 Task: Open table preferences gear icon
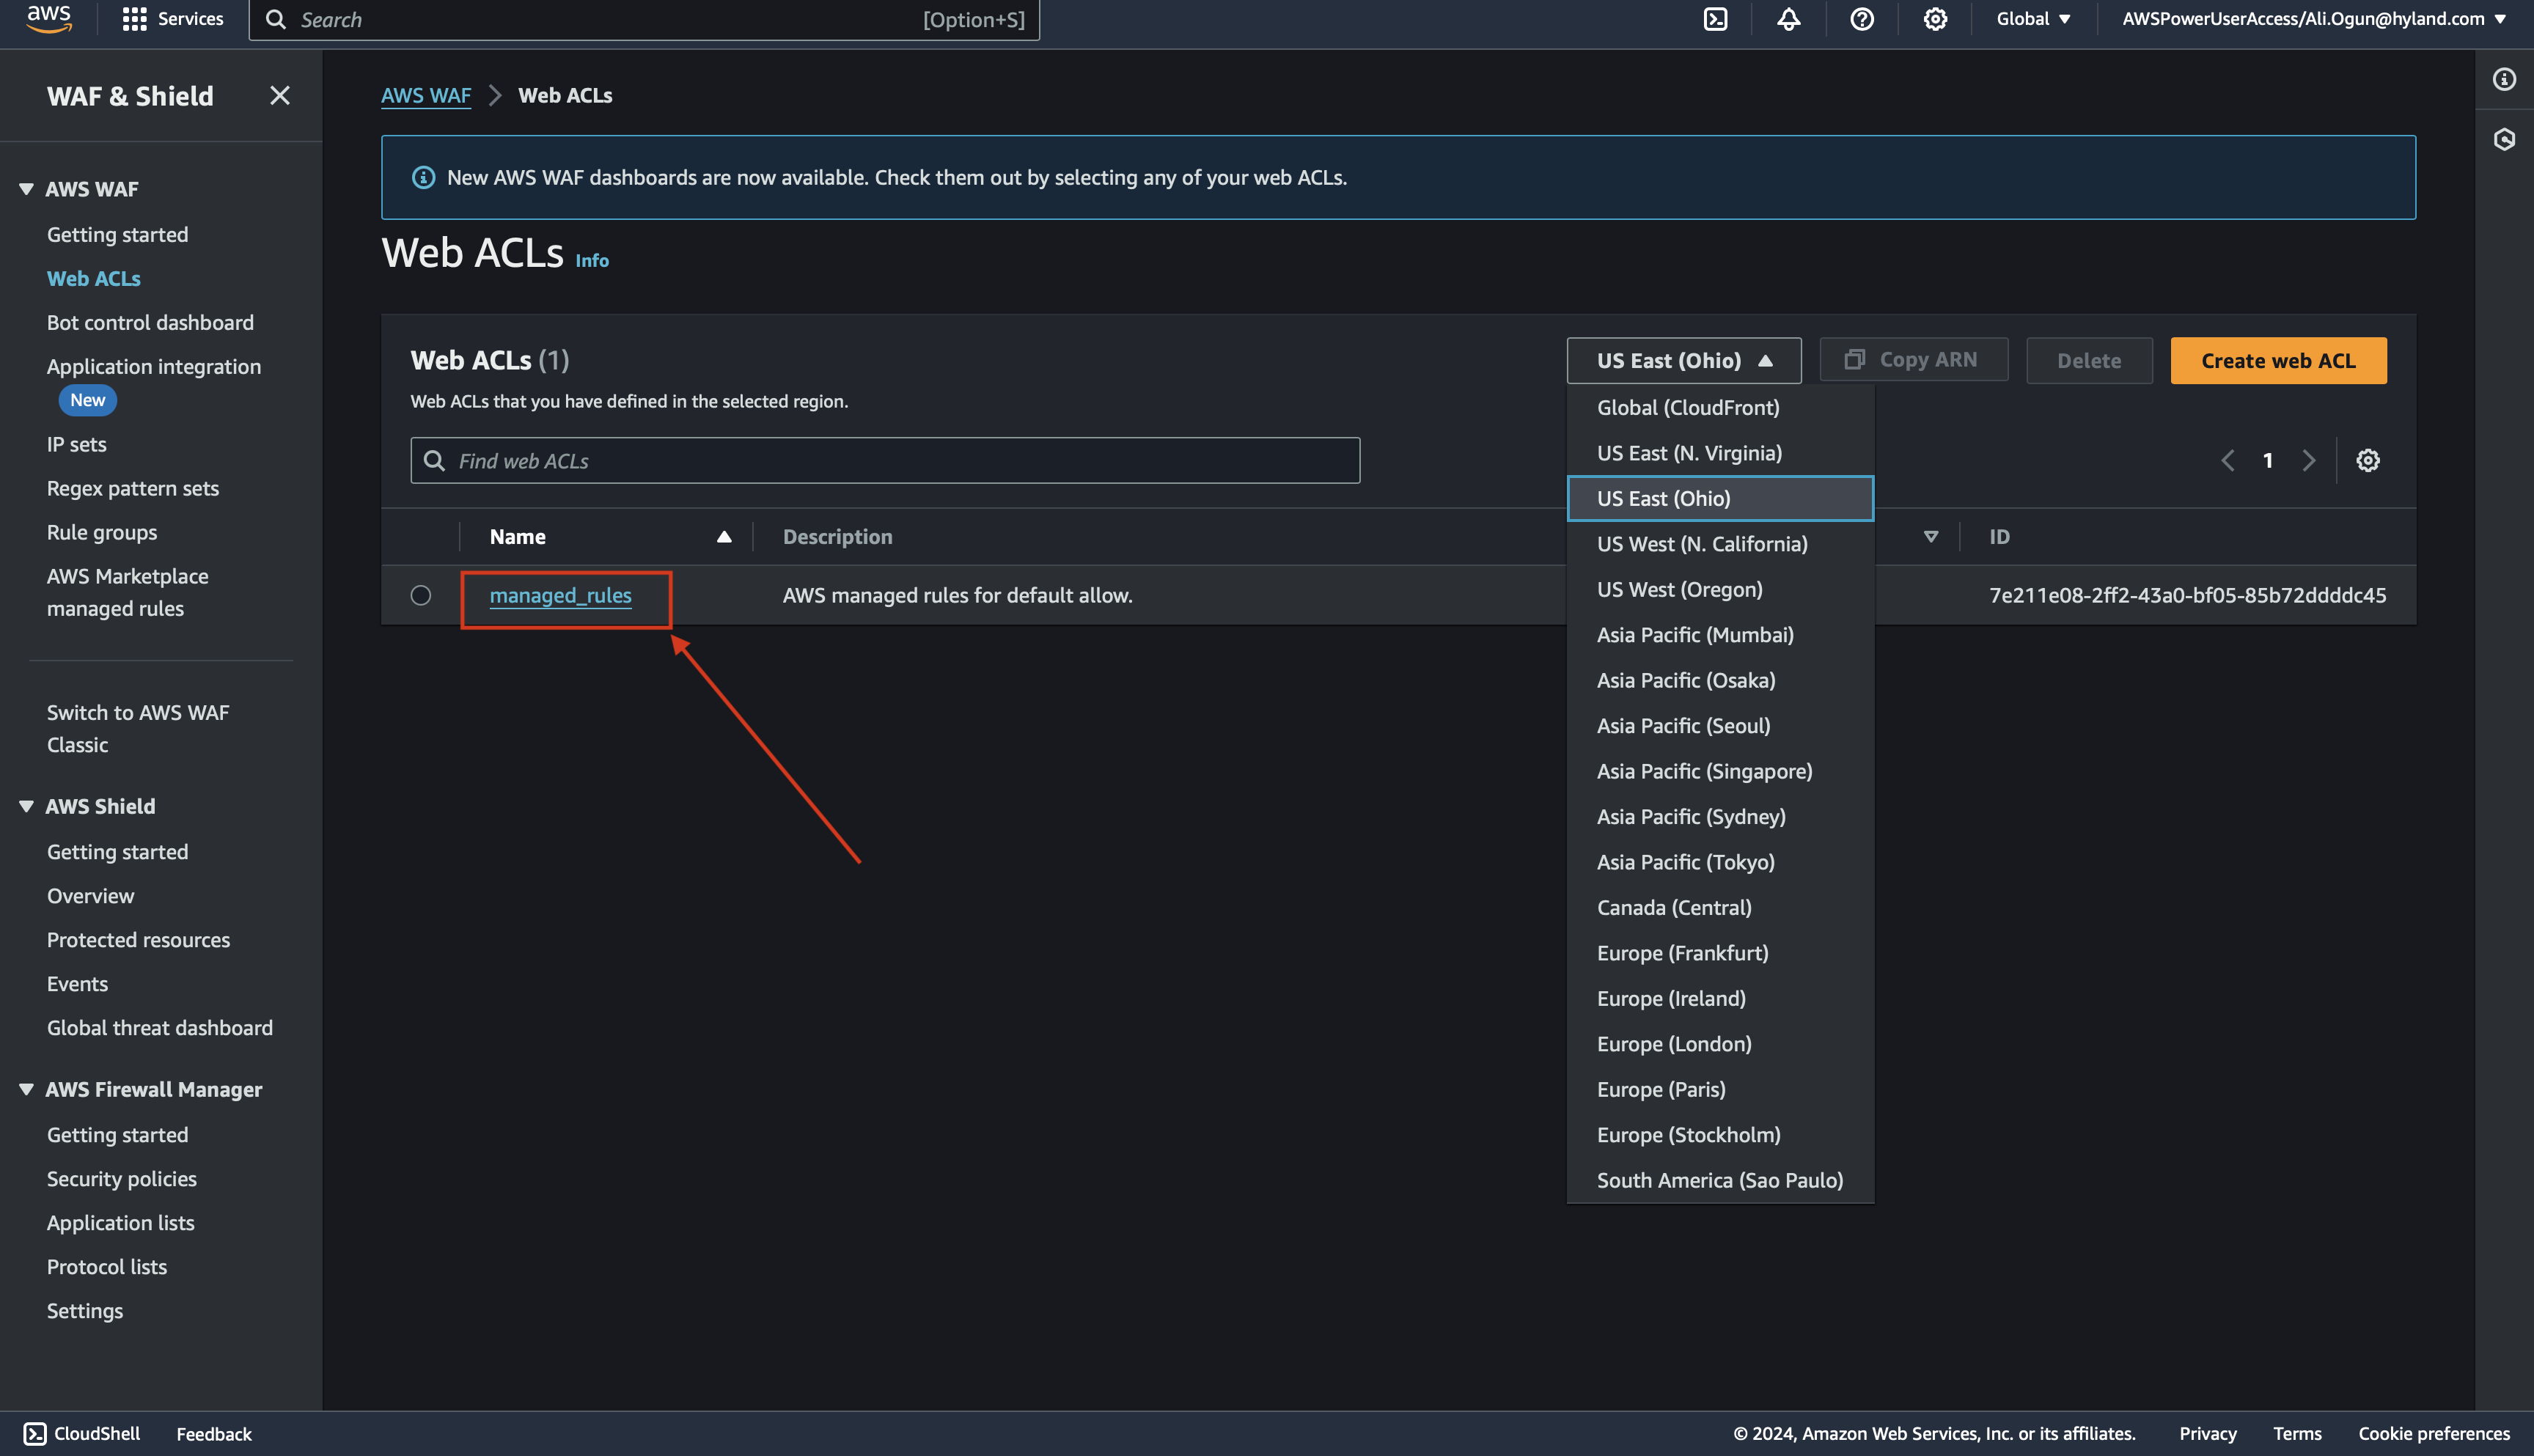click(x=2367, y=460)
